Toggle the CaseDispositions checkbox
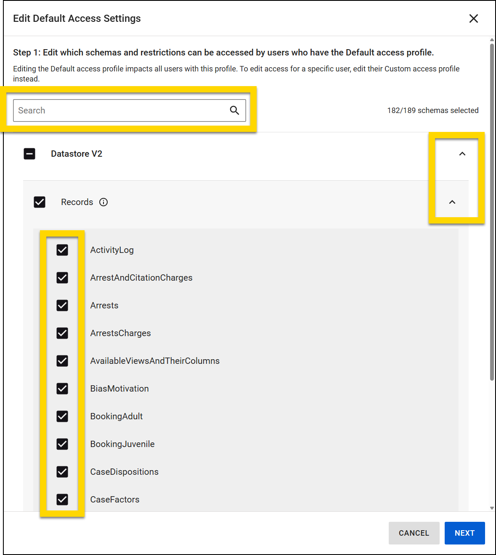This screenshot has width=496, height=555. (x=62, y=472)
